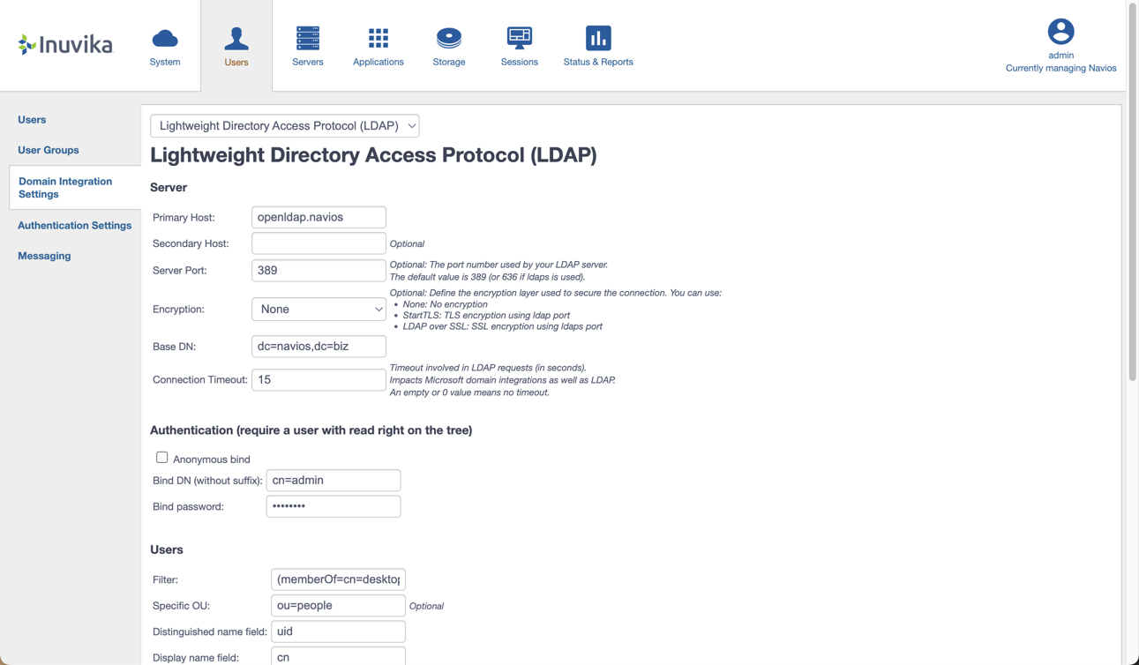Image resolution: width=1139 pixels, height=665 pixels.
Task: Click the 'Bind password:' label
Action: 188,507
